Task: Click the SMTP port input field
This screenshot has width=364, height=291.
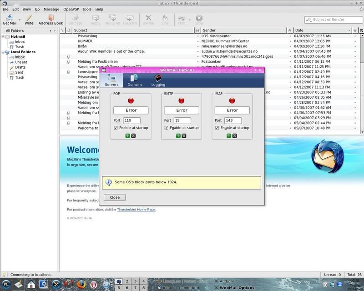Action: click(182, 120)
